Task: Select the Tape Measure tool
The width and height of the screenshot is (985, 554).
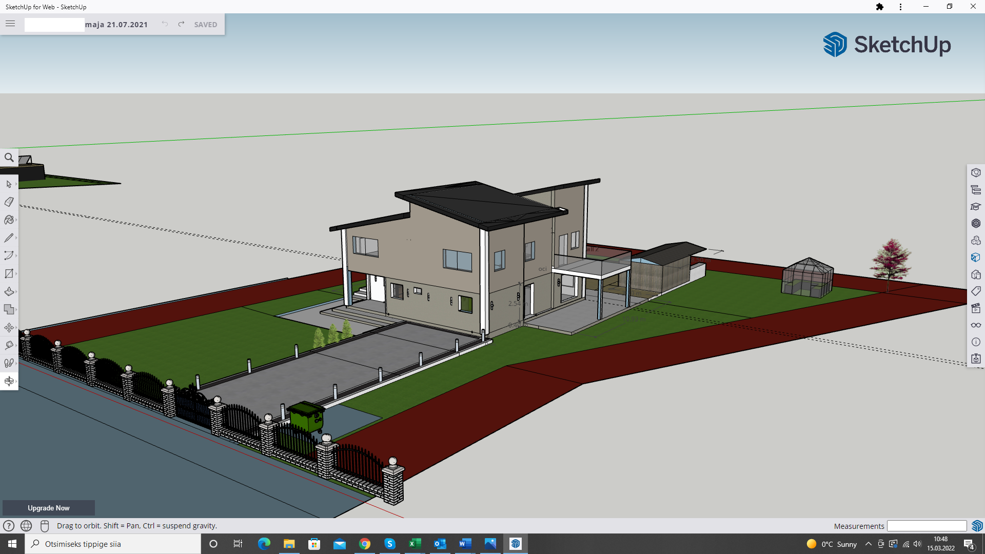Action: point(9,345)
